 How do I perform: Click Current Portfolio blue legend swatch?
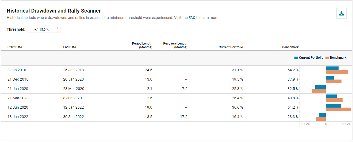296,58
